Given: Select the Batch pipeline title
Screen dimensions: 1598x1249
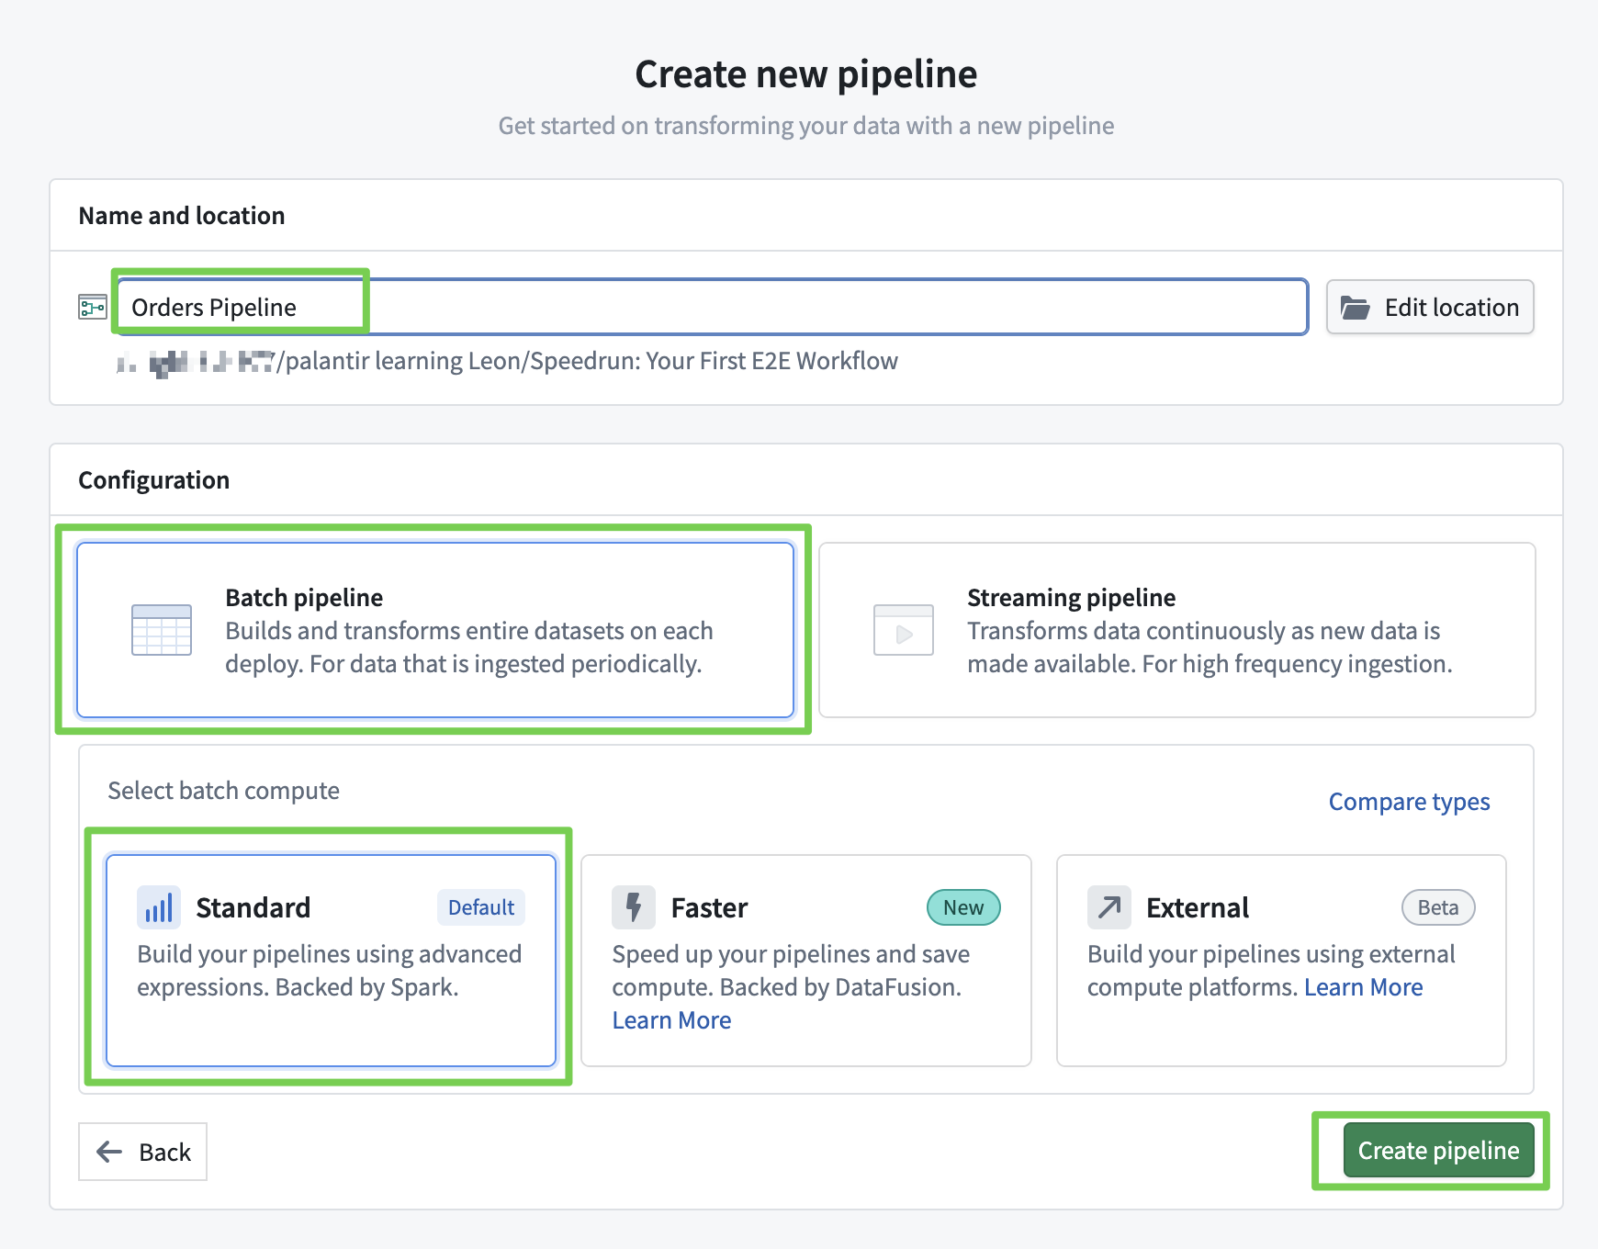Looking at the screenshot, I should (x=304, y=598).
